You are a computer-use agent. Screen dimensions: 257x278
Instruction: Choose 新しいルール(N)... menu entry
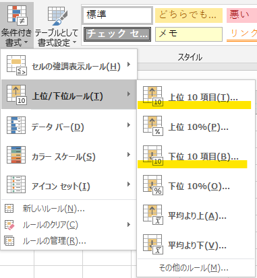coord(69,209)
